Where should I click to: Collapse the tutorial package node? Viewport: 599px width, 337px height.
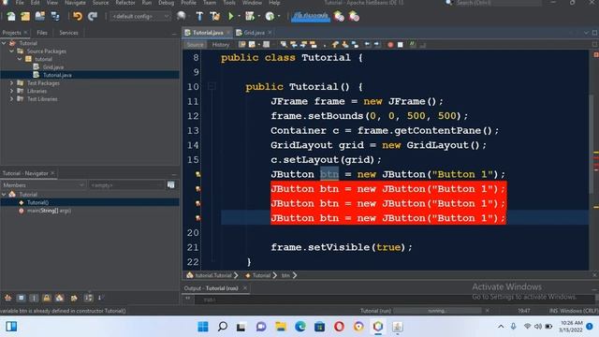20,59
